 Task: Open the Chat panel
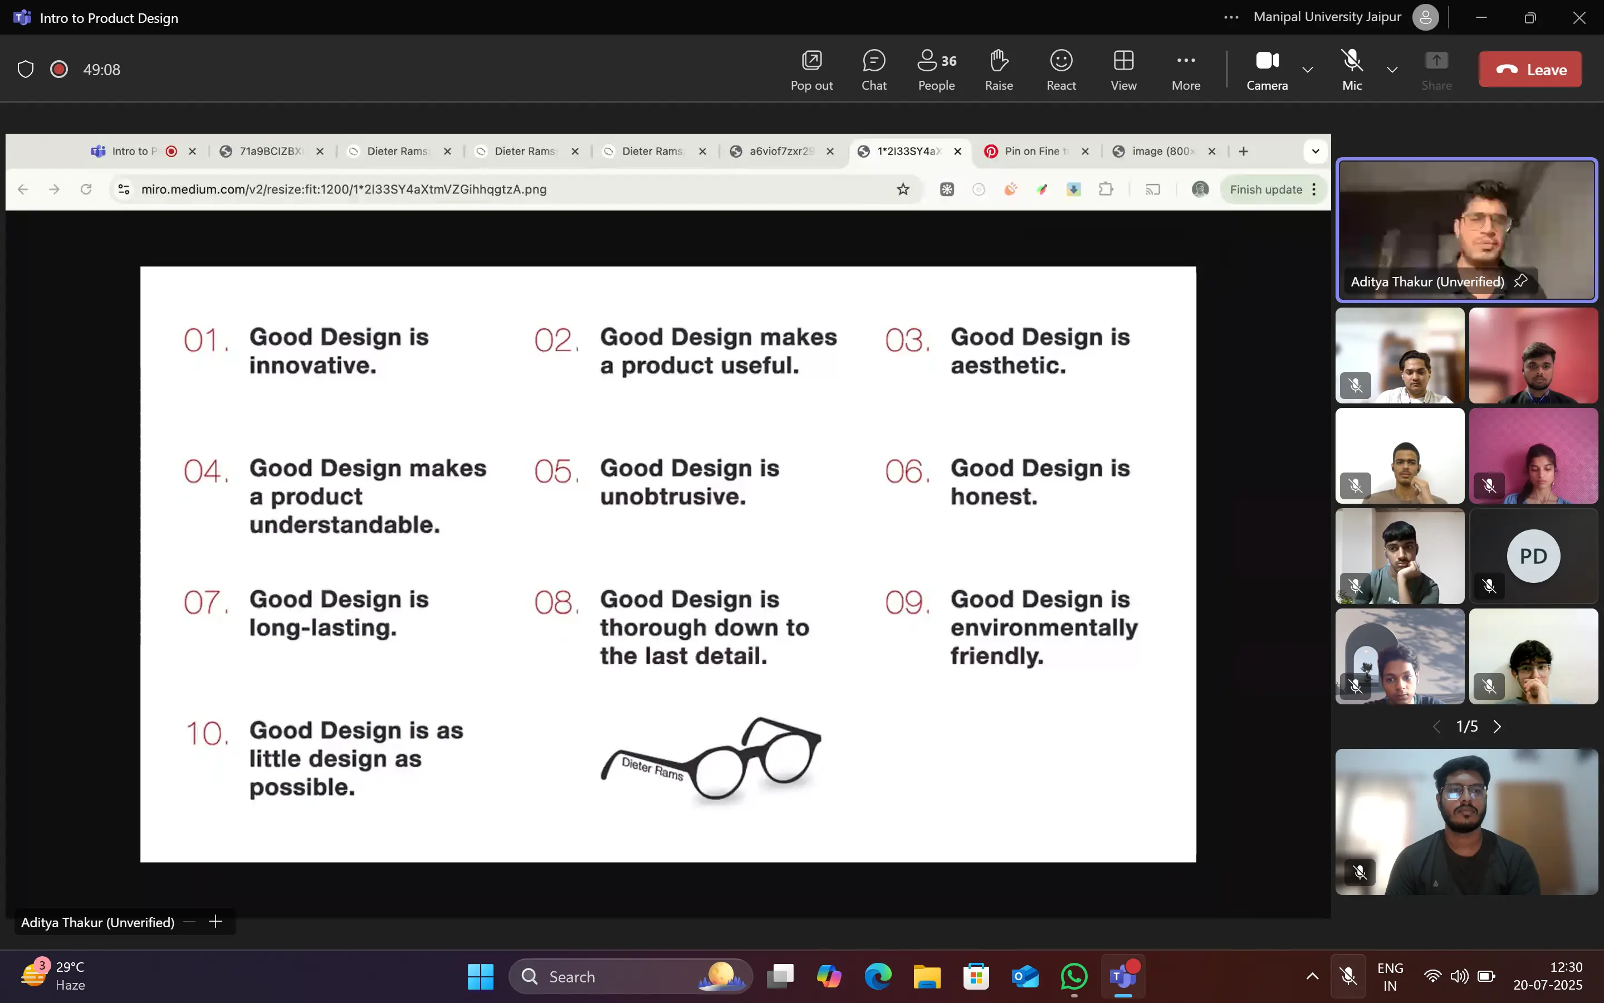click(x=874, y=69)
